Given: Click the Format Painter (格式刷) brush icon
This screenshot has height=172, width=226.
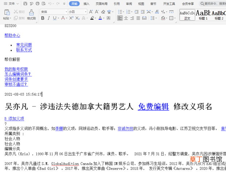Looking at the screenshot, I should click(x=31, y=12).
